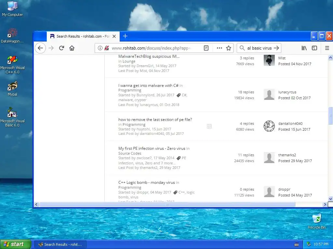Select the Recycle Bin icon
This screenshot has width=333, height=249.
pos(317,221)
